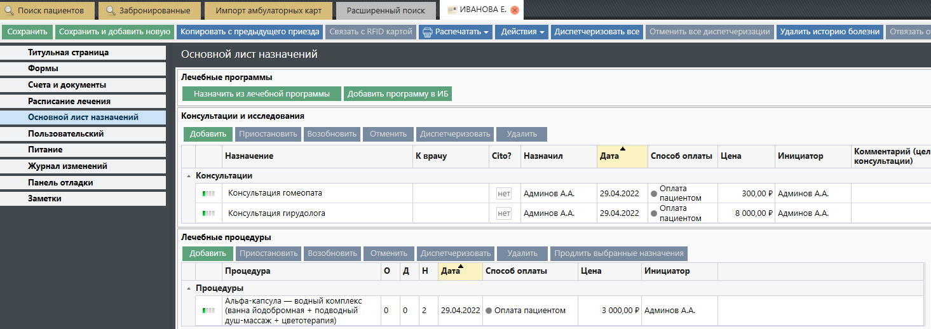Collapse the Консультации group
931x329 pixels.
[188, 176]
